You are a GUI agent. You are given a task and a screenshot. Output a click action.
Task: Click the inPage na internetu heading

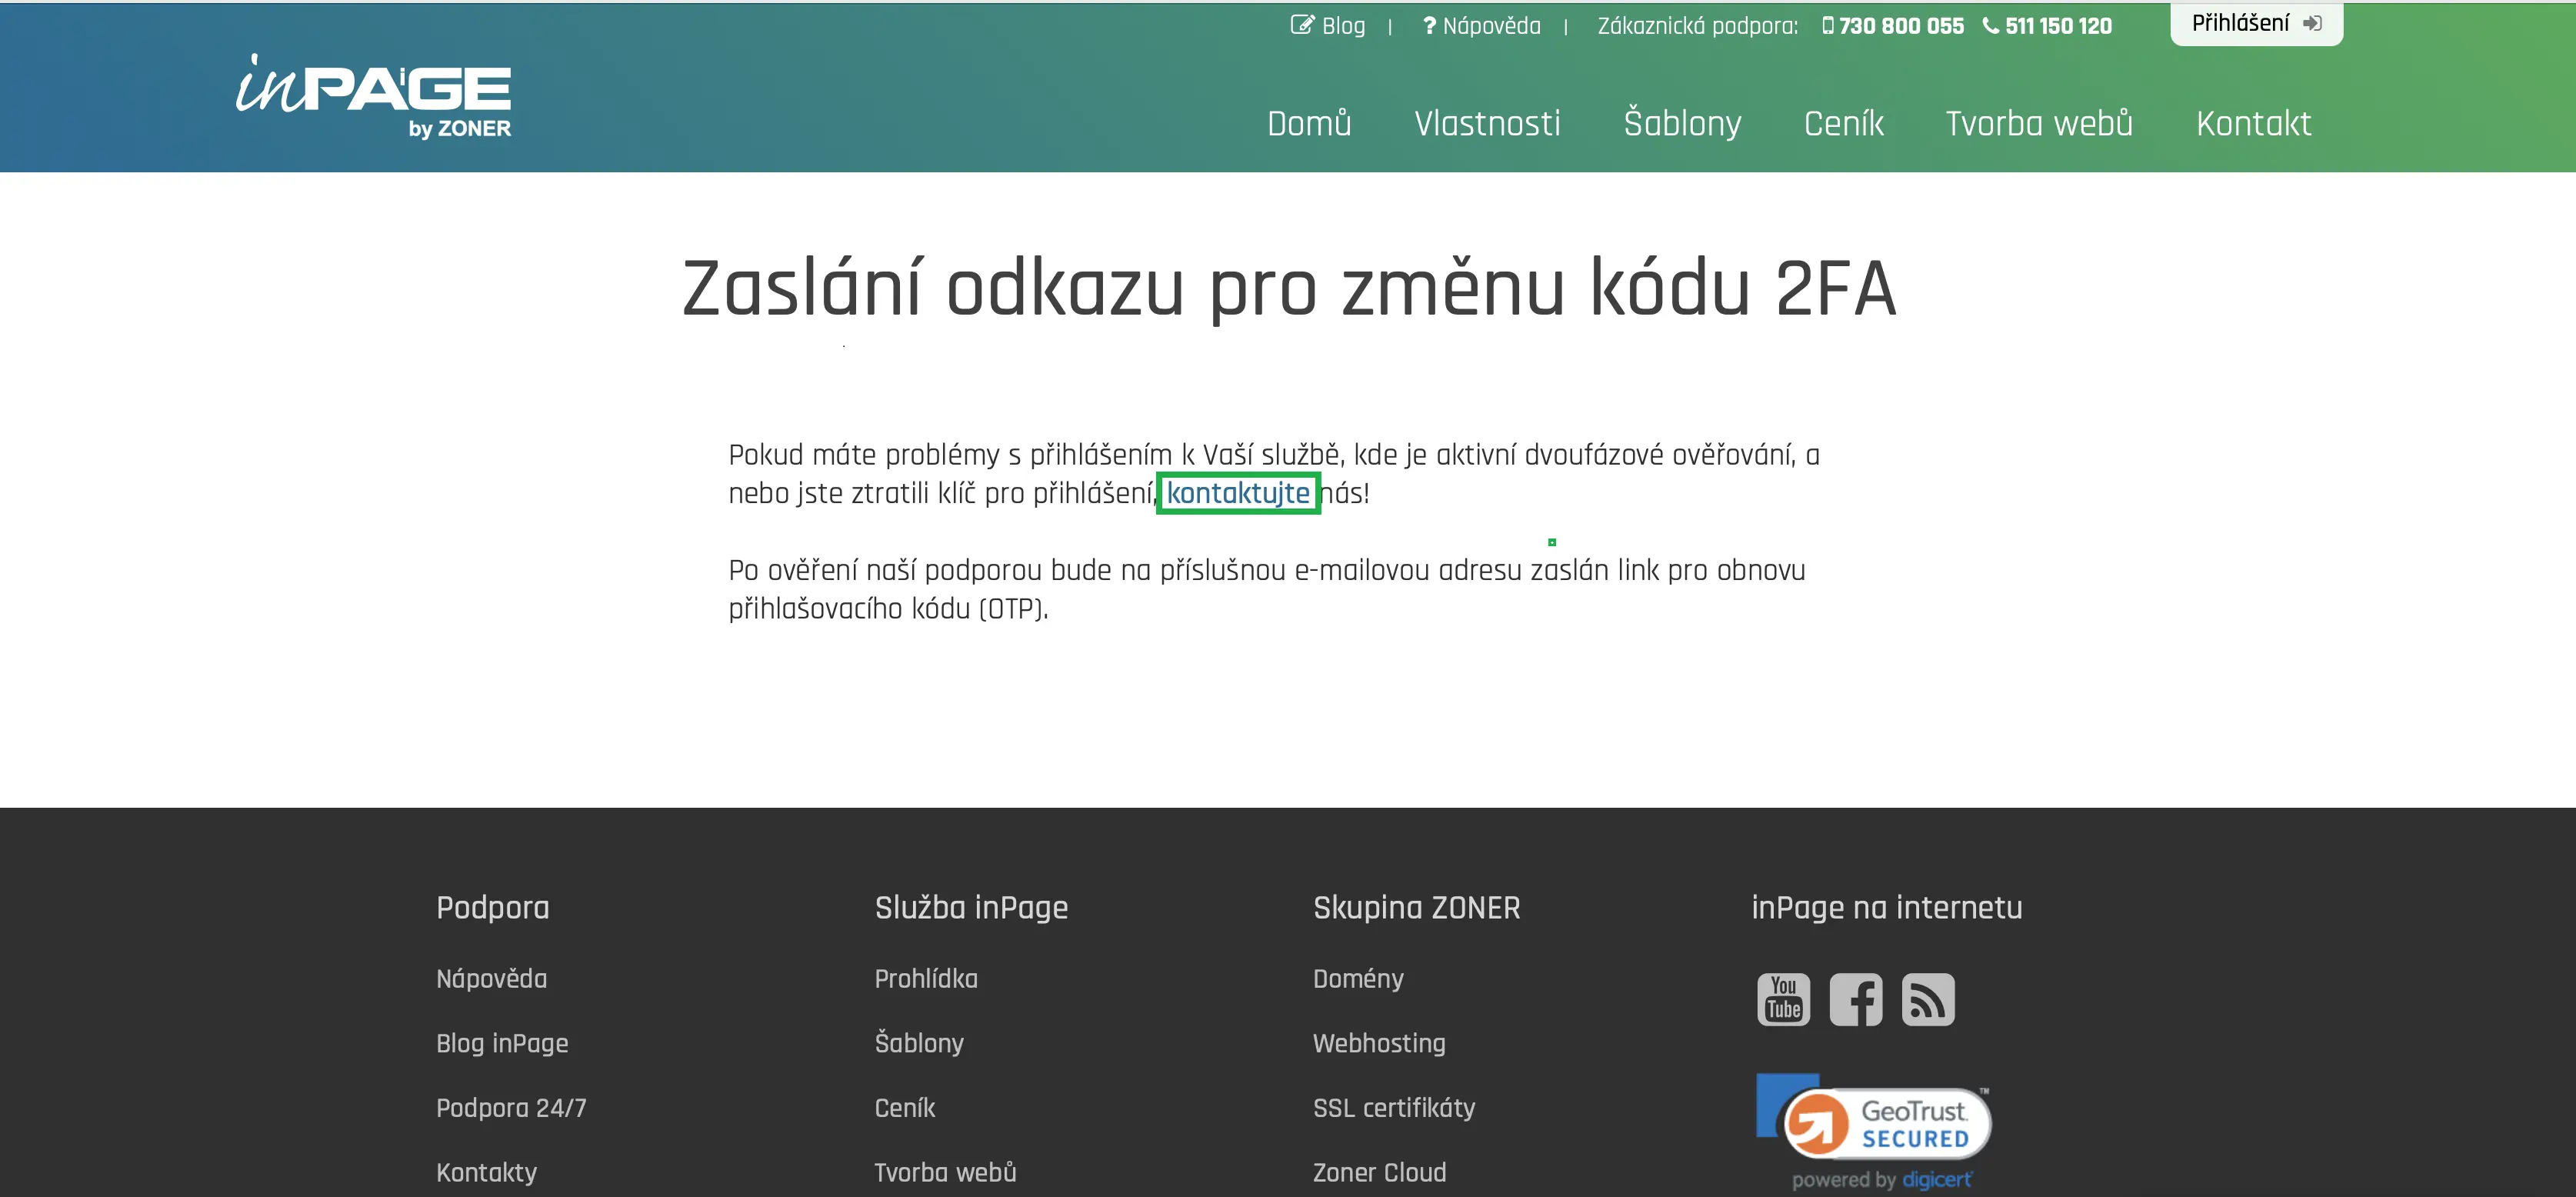1886,907
